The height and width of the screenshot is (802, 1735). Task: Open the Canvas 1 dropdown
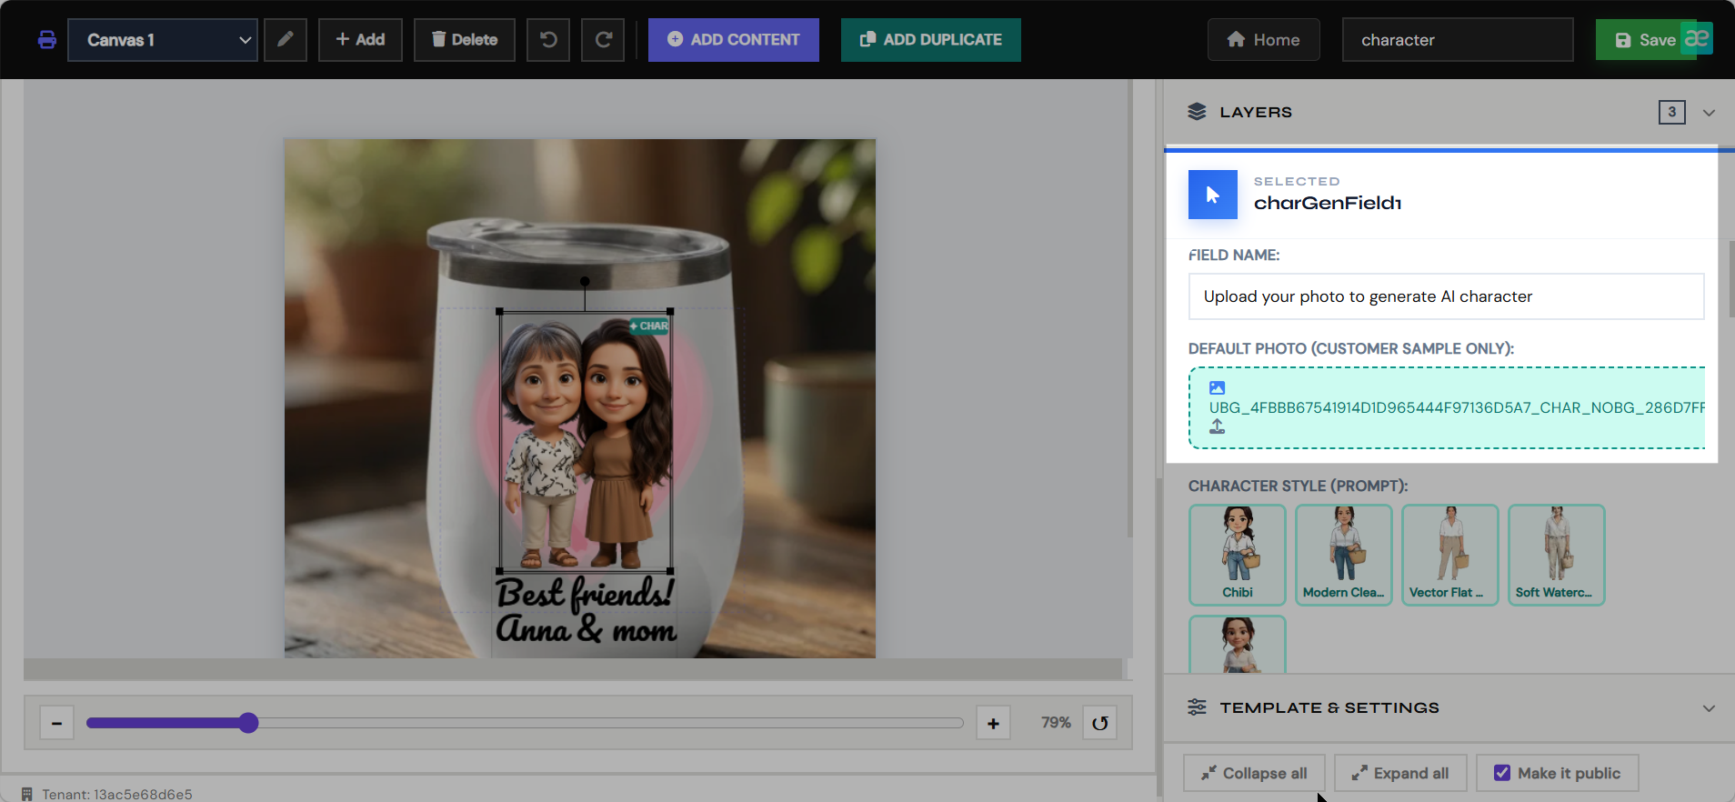coord(163,40)
